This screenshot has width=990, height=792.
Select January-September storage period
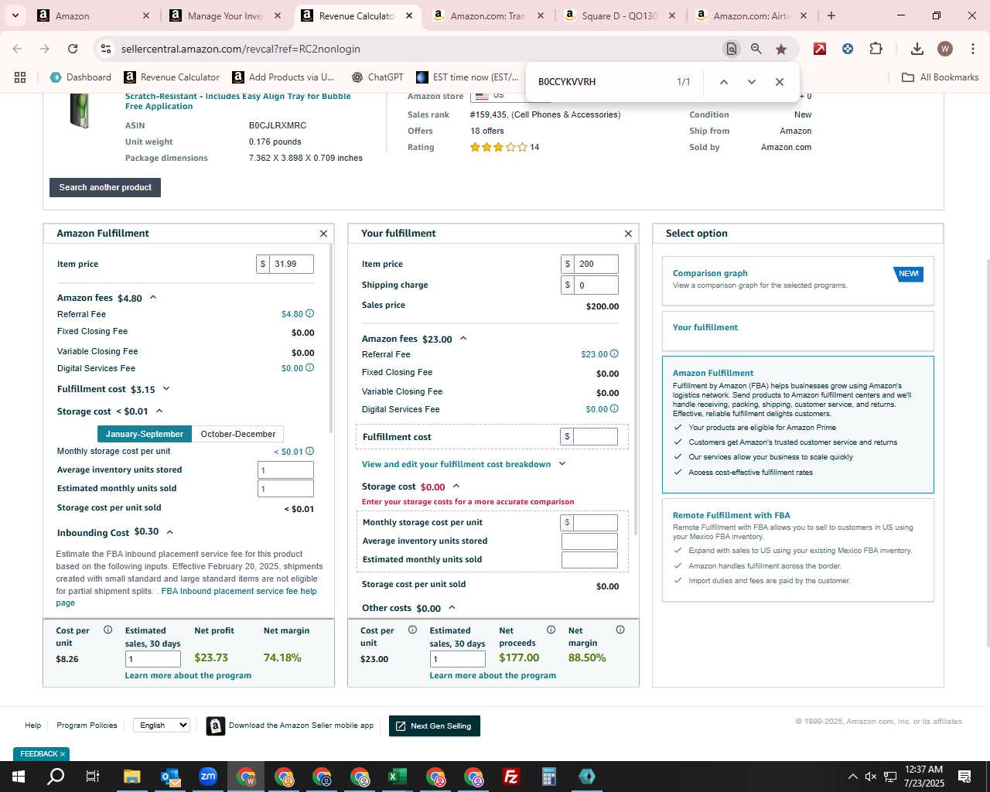(145, 434)
